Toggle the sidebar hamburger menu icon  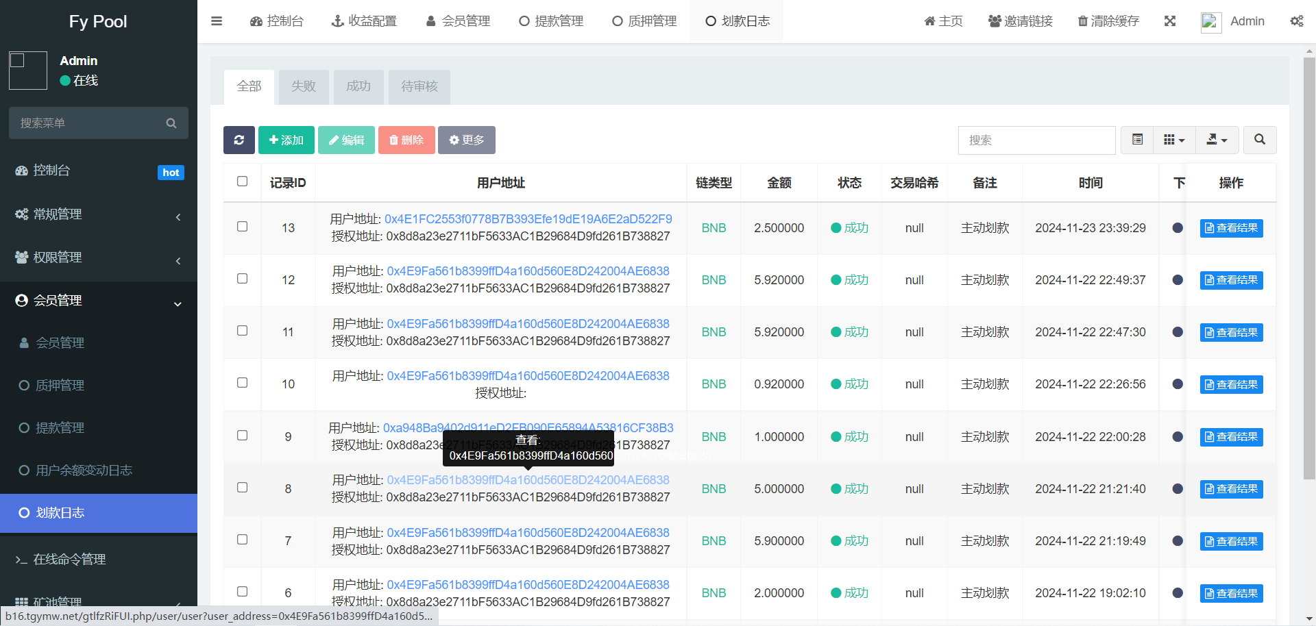click(x=217, y=21)
